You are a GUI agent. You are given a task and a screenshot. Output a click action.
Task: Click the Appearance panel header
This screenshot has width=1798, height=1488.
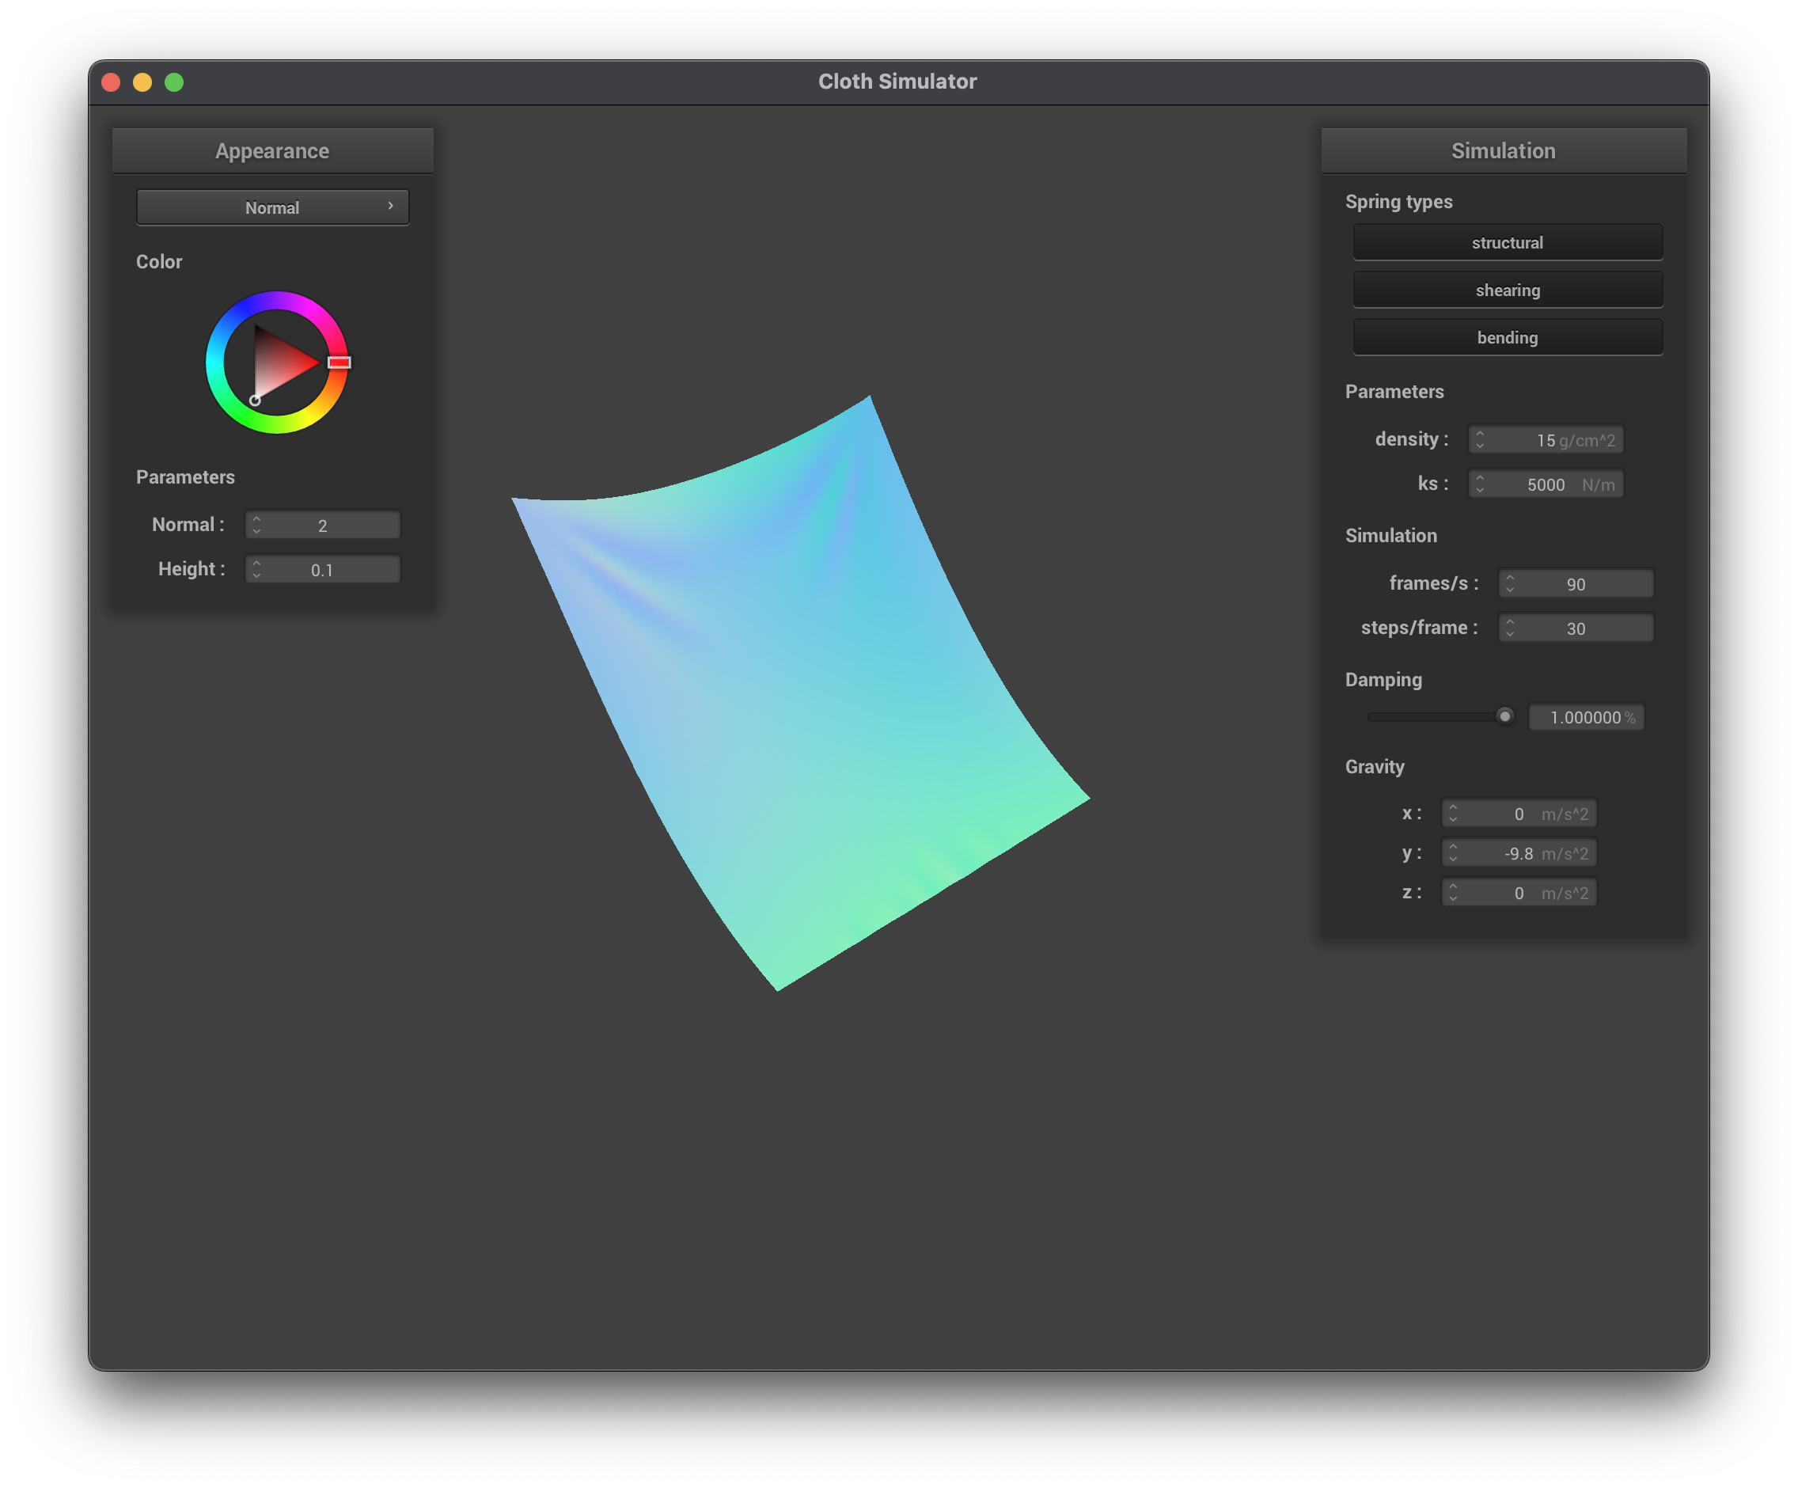click(x=272, y=150)
